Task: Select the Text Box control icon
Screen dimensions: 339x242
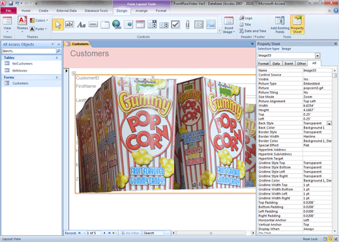Action: (70, 25)
